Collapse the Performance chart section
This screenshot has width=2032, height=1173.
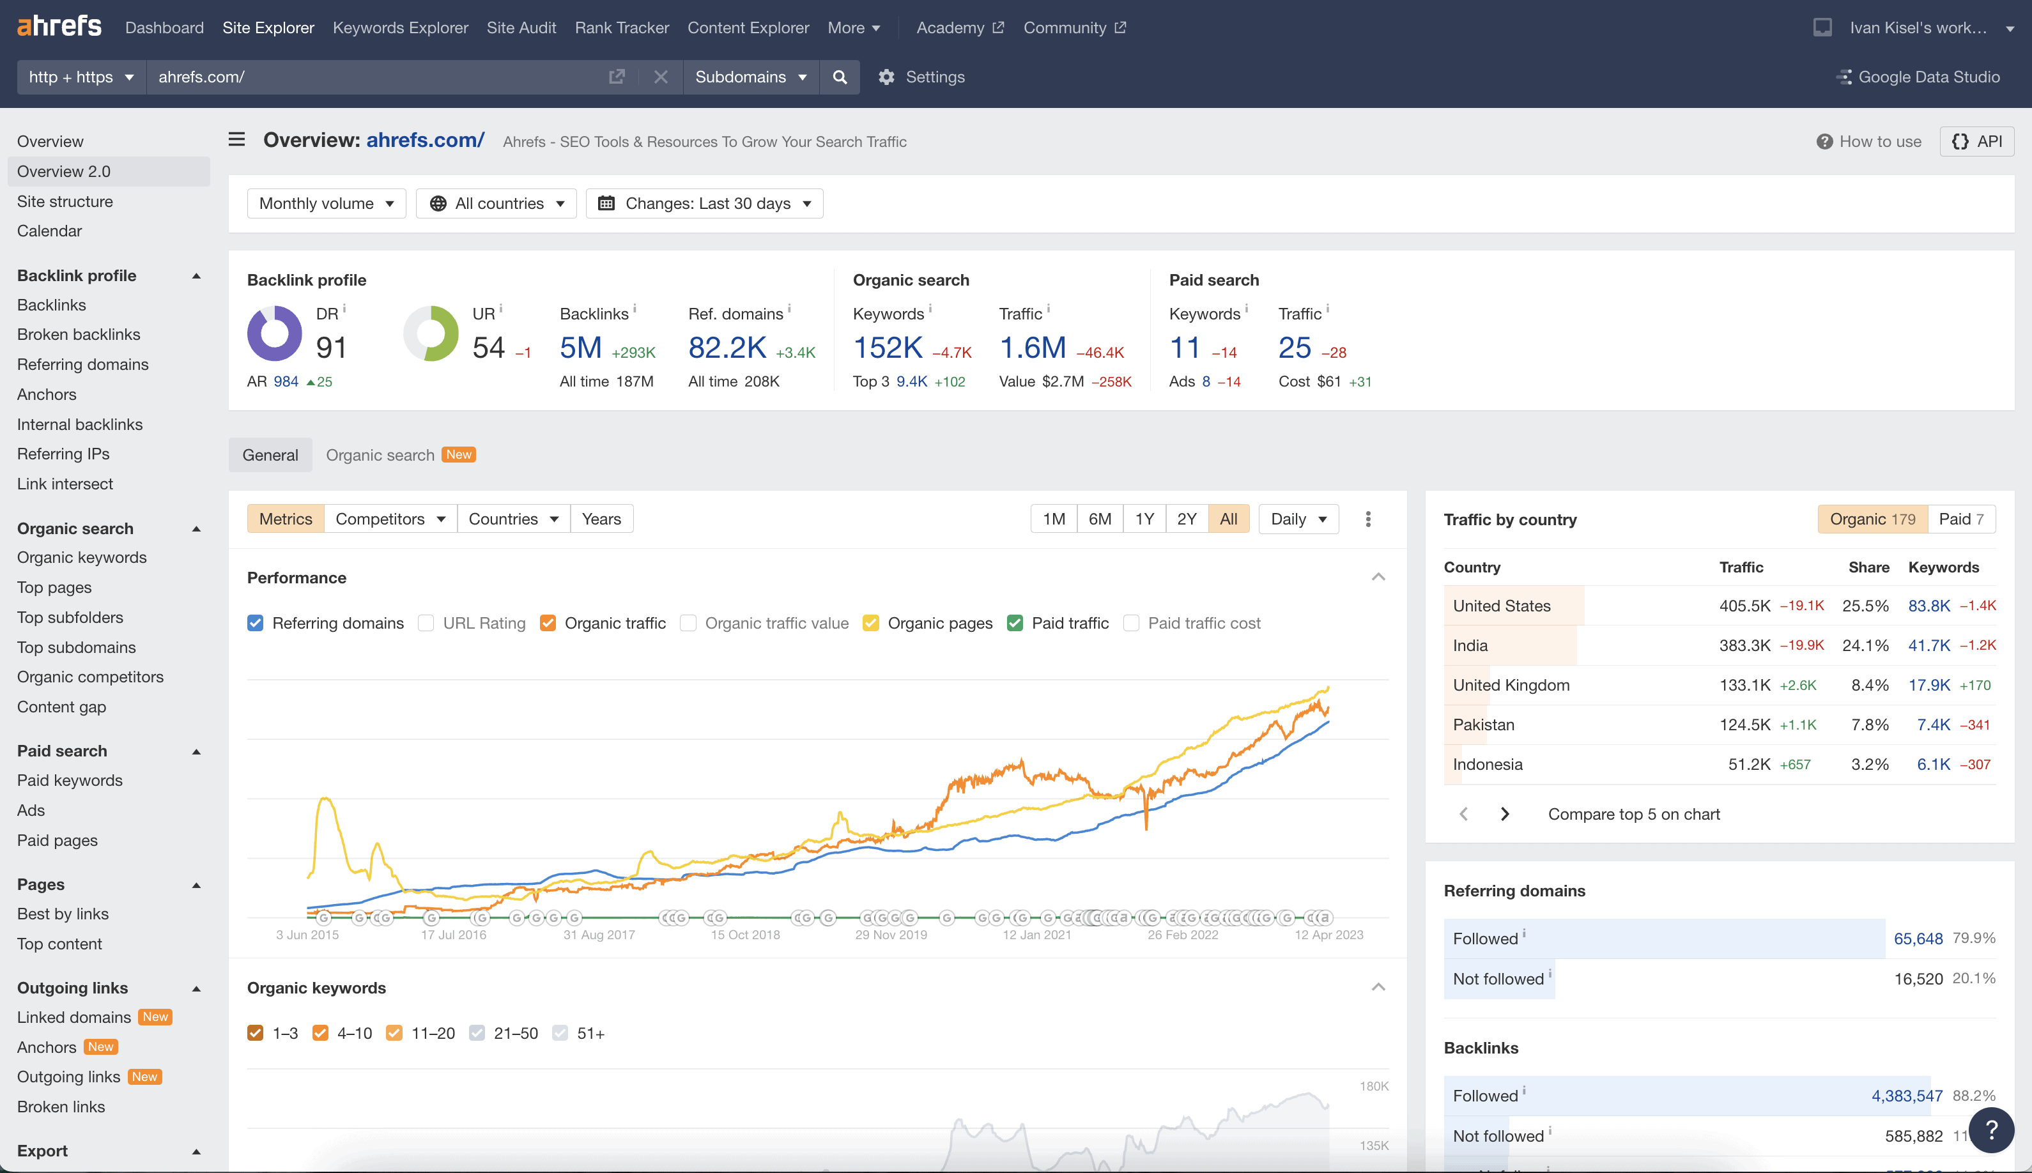(x=1378, y=578)
